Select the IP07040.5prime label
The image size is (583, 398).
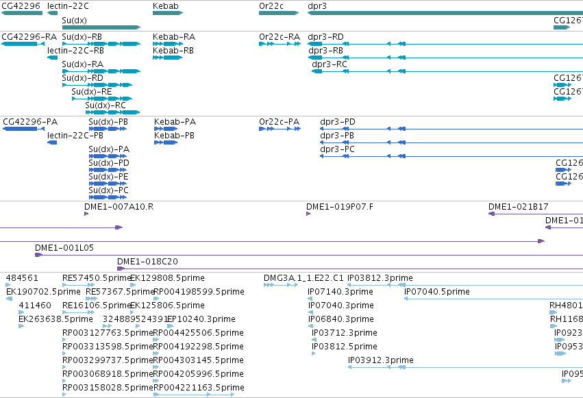point(437,292)
